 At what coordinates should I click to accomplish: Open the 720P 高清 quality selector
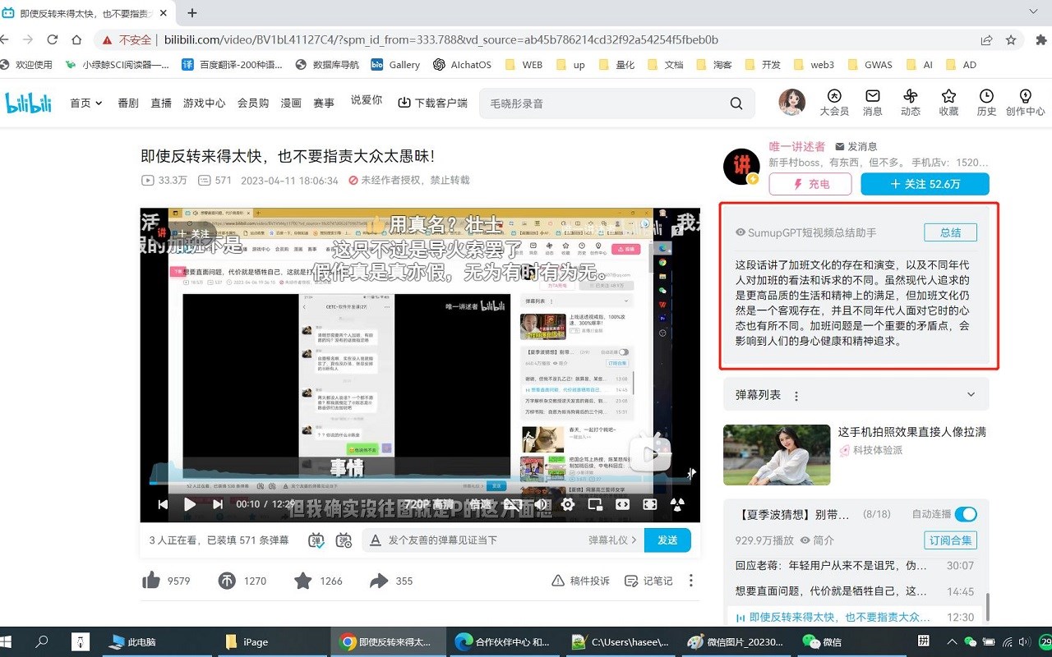[429, 504]
